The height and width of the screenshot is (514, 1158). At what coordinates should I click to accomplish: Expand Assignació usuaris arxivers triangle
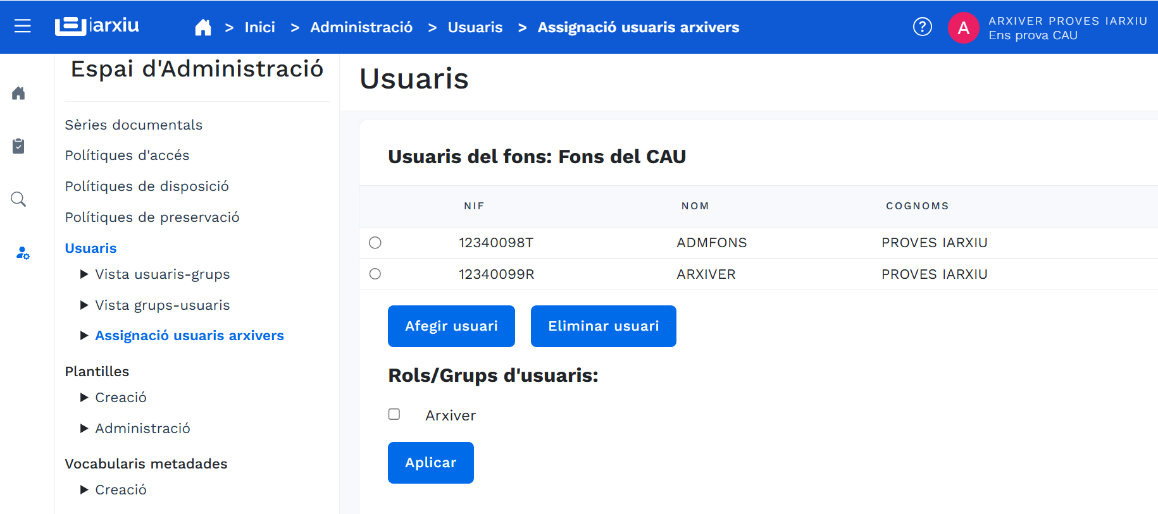coord(84,336)
